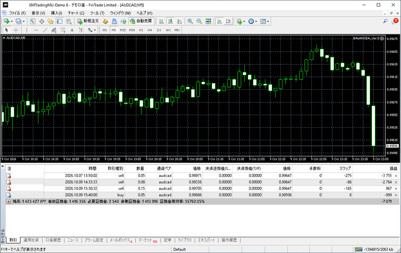The width and height of the screenshot is (401, 253).
Task: Select the H4 timeframe button
Action: pyautogui.click(x=150, y=30)
